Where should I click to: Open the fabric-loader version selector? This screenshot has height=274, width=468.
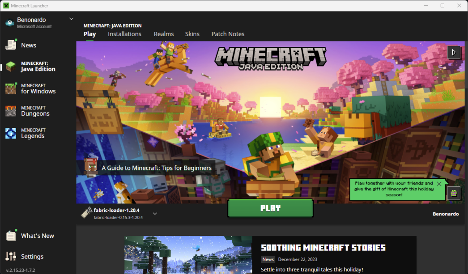click(155, 214)
